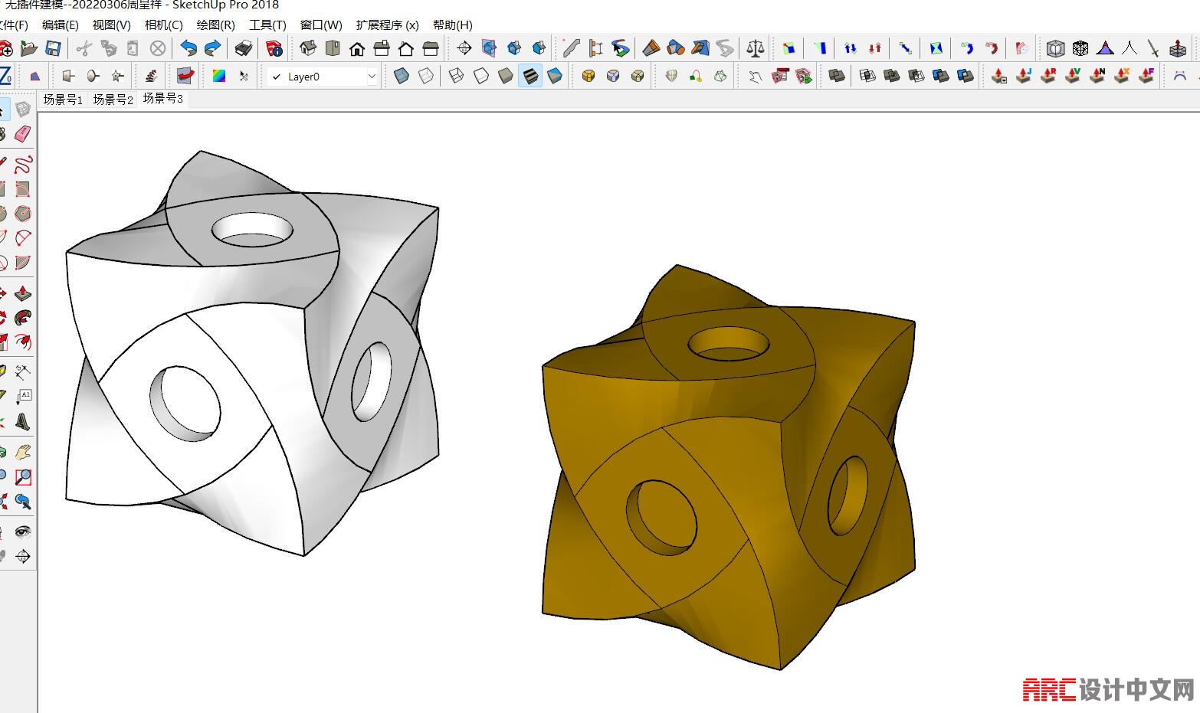Select the Eraser tool
Viewport: 1200px width, 713px height.
[23, 134]
